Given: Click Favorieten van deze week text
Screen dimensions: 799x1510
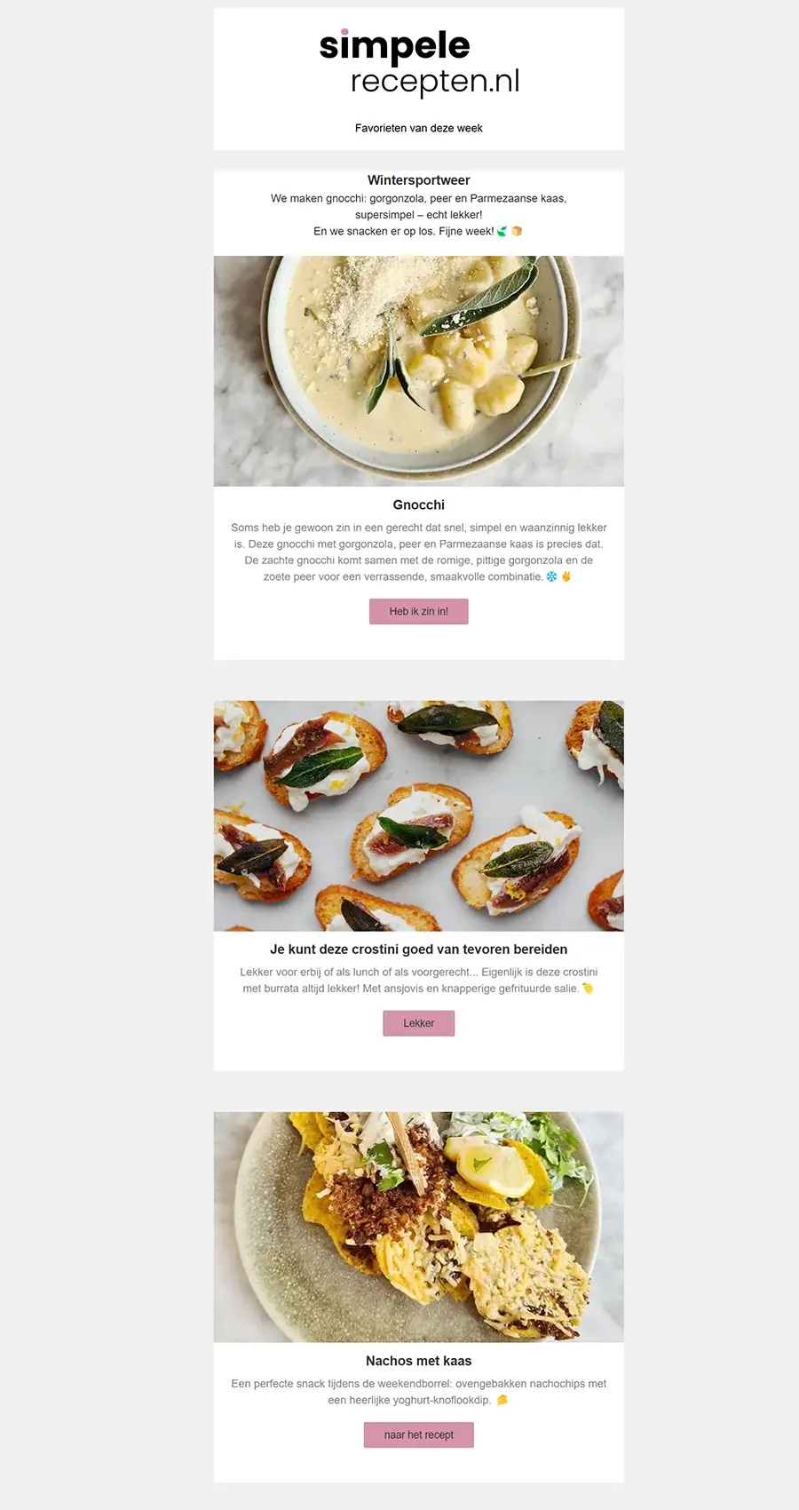Looking at the screenshot, I should [419, 128].
